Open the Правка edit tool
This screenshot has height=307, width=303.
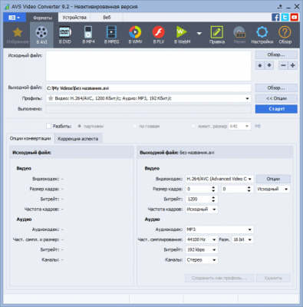click(217, 35)
